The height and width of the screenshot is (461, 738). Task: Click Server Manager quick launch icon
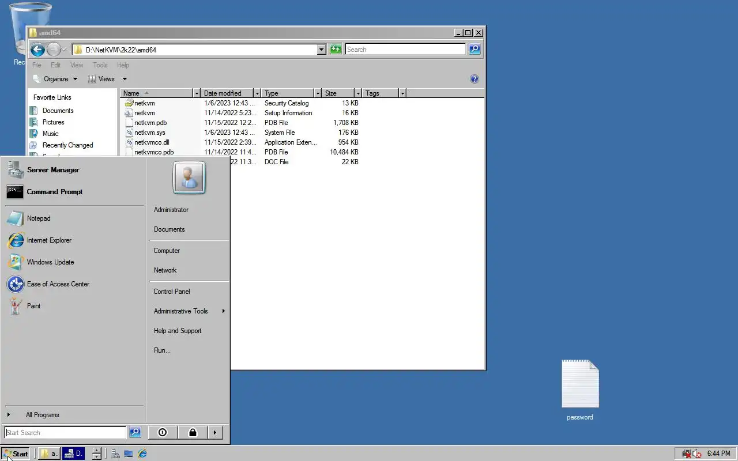[115, 454]
